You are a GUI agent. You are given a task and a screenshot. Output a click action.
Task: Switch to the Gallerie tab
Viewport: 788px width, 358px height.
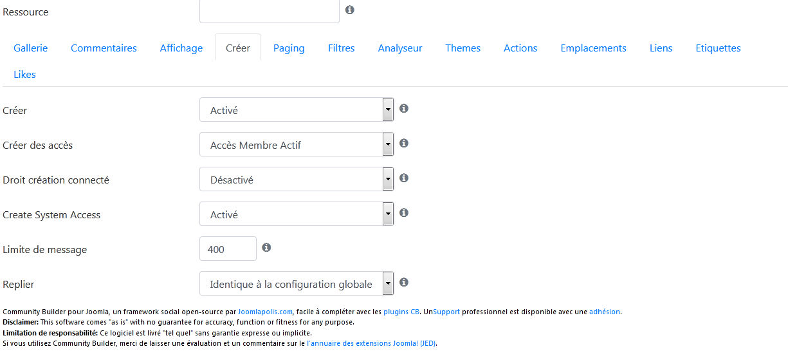pyautogui.click(x=31, y=48)
